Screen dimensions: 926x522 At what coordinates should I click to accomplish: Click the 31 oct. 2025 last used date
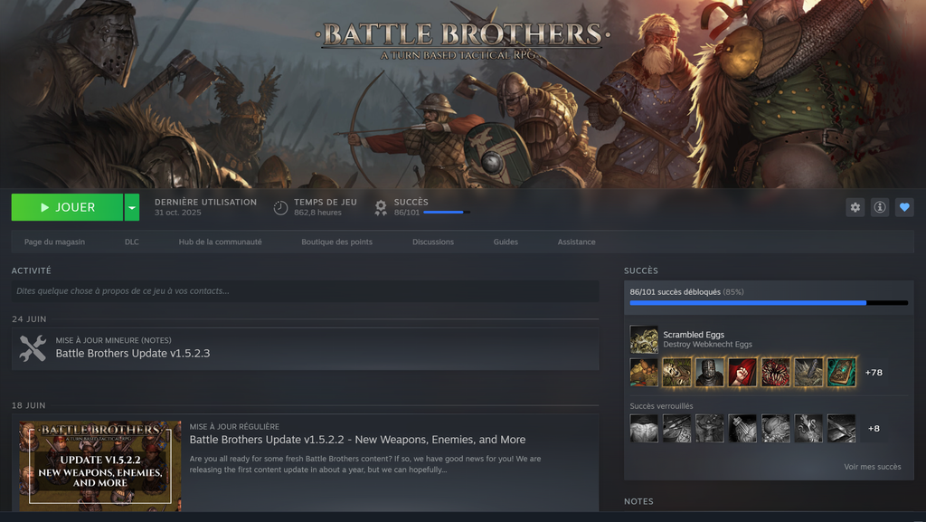coord(178,213)
